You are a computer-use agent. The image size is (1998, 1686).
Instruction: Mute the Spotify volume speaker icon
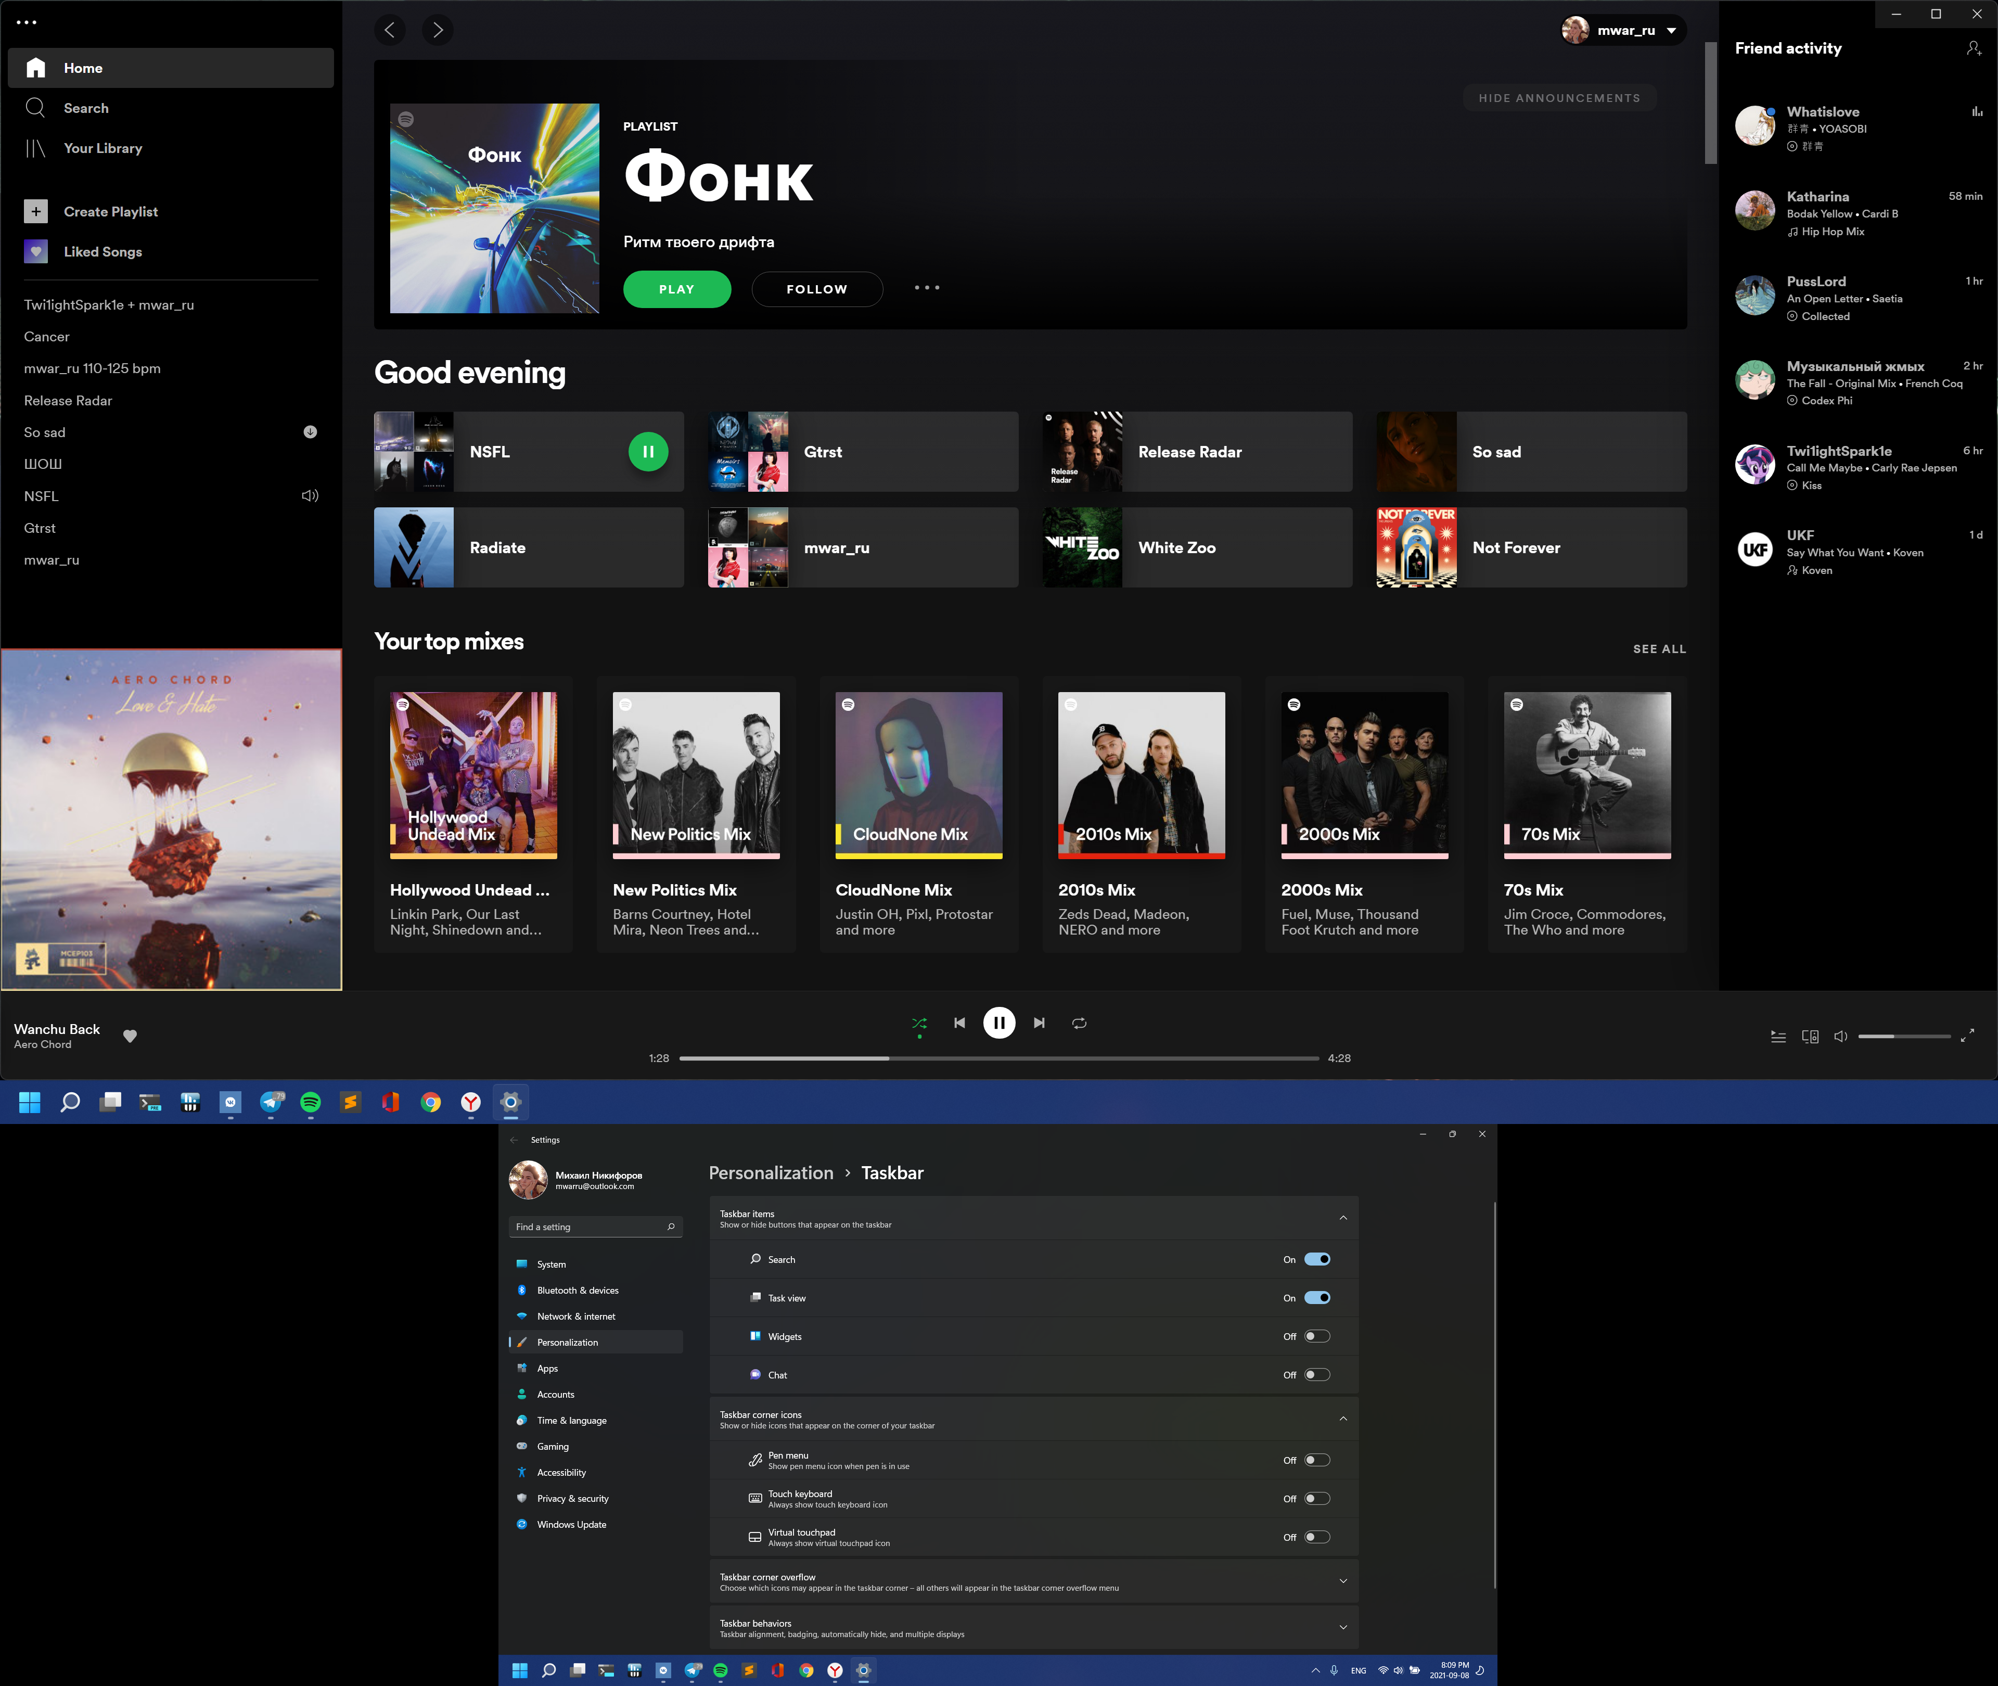(1840, 1036)
